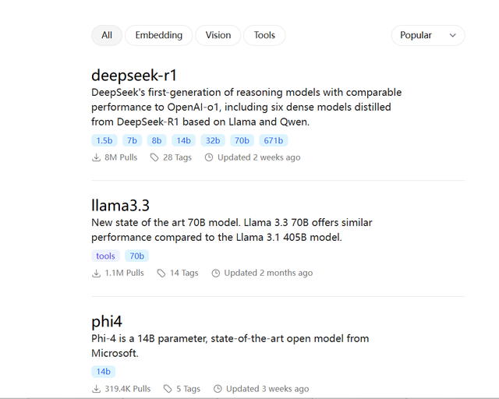The image size is (499, 399).
Task: Click tag icon next to 5 Tags
Action: 168,389
